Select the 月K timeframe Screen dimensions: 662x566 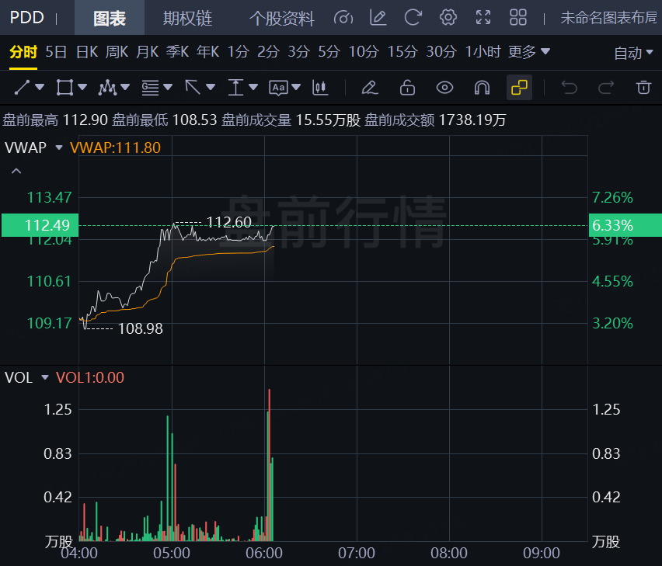tap(148, 52)
